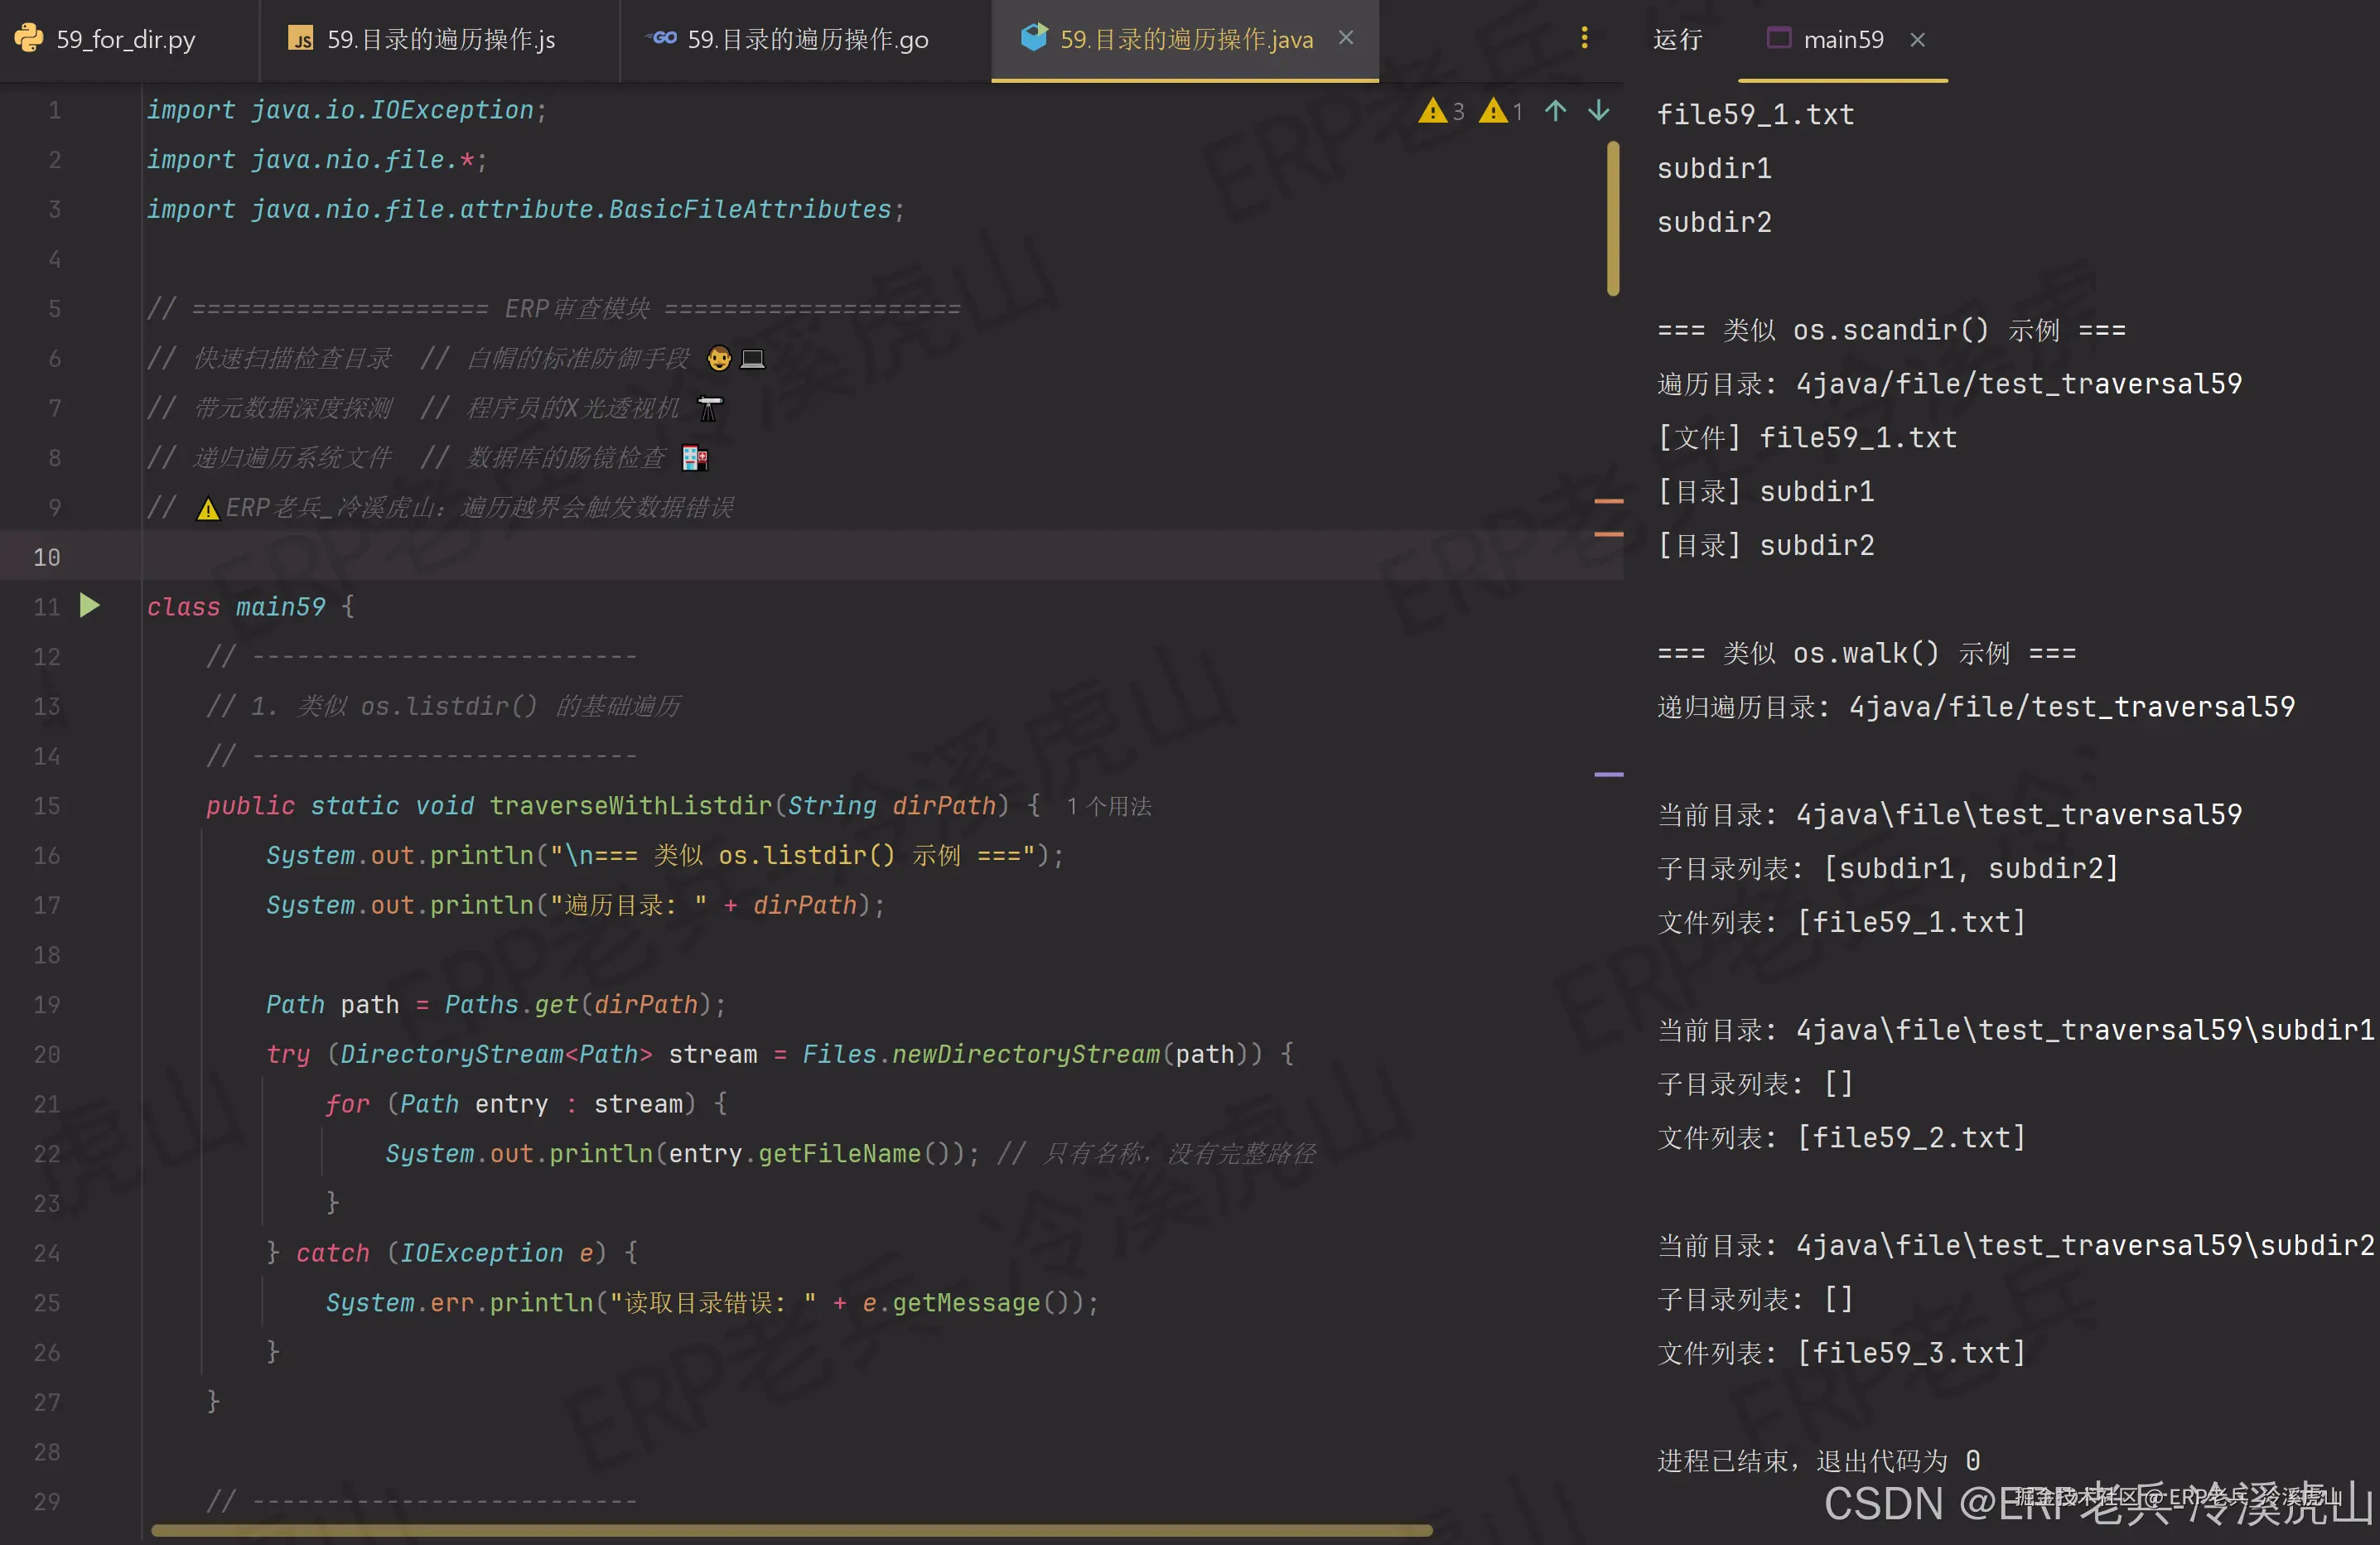The image size is (2380, 1545).
Task: Switch to the 59_for_dir.py tab
Action: [125, 40]
